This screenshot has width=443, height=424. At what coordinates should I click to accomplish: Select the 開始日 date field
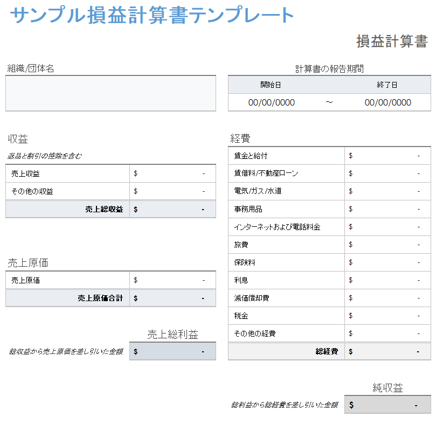tap(271, 102)
